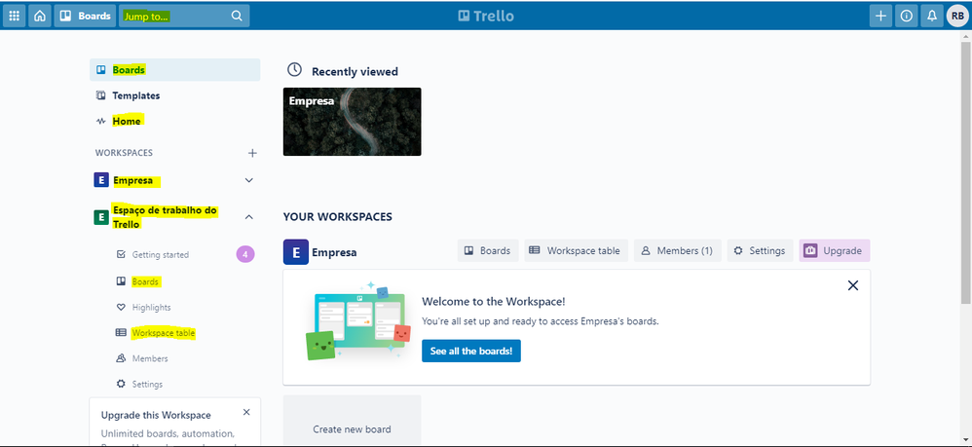The image size is (972, 447).
Task: Open Workspace table in sidebar
Action: [x=164, y=333]
